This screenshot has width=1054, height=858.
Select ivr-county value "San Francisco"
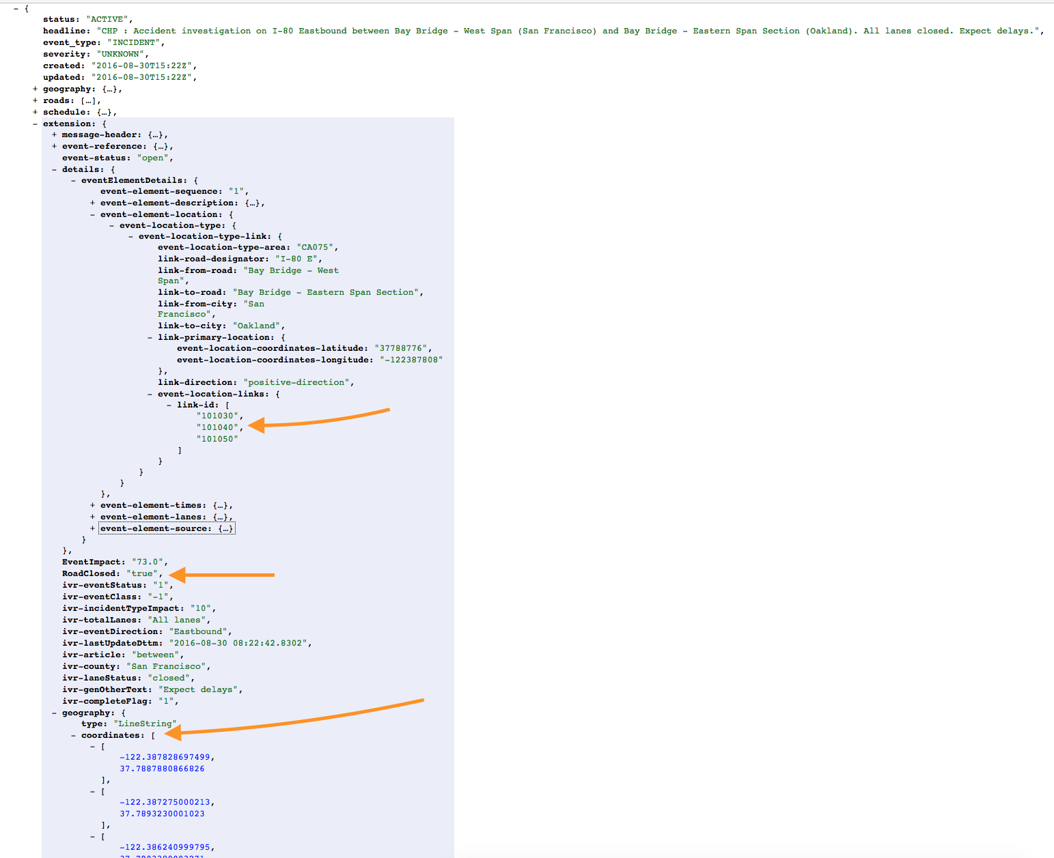click(167, 667)
